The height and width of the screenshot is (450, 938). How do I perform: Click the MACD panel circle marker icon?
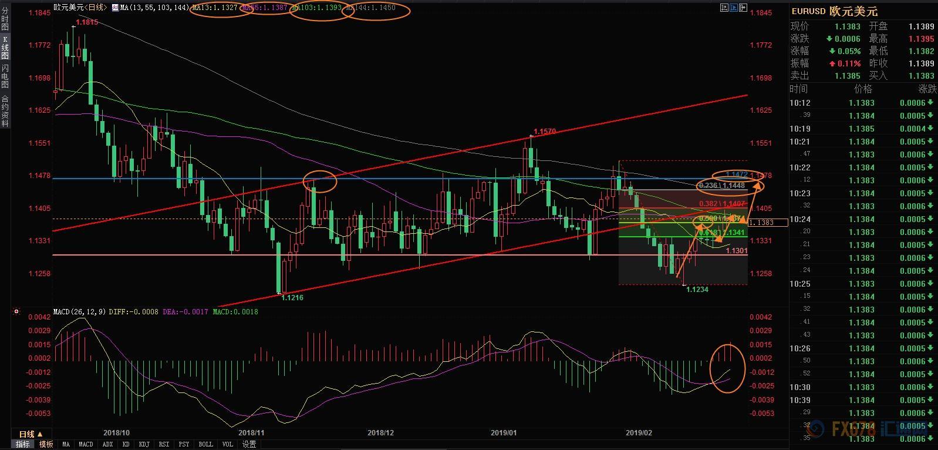click(16, 311)
